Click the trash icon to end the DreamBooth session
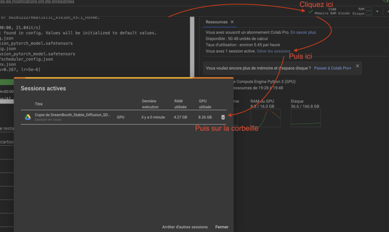The image size is (389, 232). click(223, 117)
